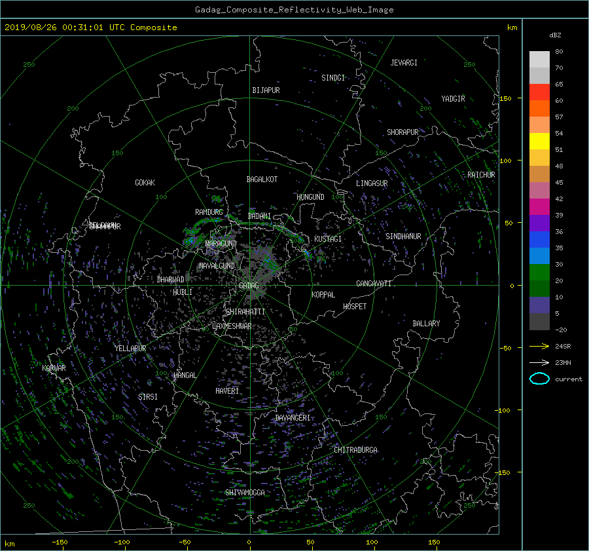Click the dBZ legend heading

[x=555, y=35]
